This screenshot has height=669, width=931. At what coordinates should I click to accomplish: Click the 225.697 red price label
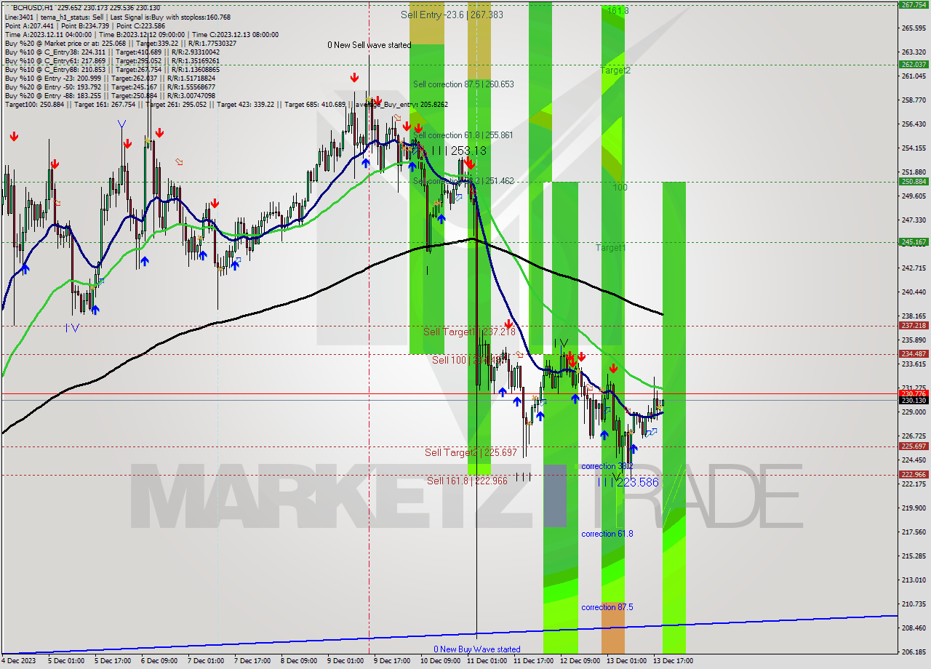pyautogui.click(x=914, y=446)
